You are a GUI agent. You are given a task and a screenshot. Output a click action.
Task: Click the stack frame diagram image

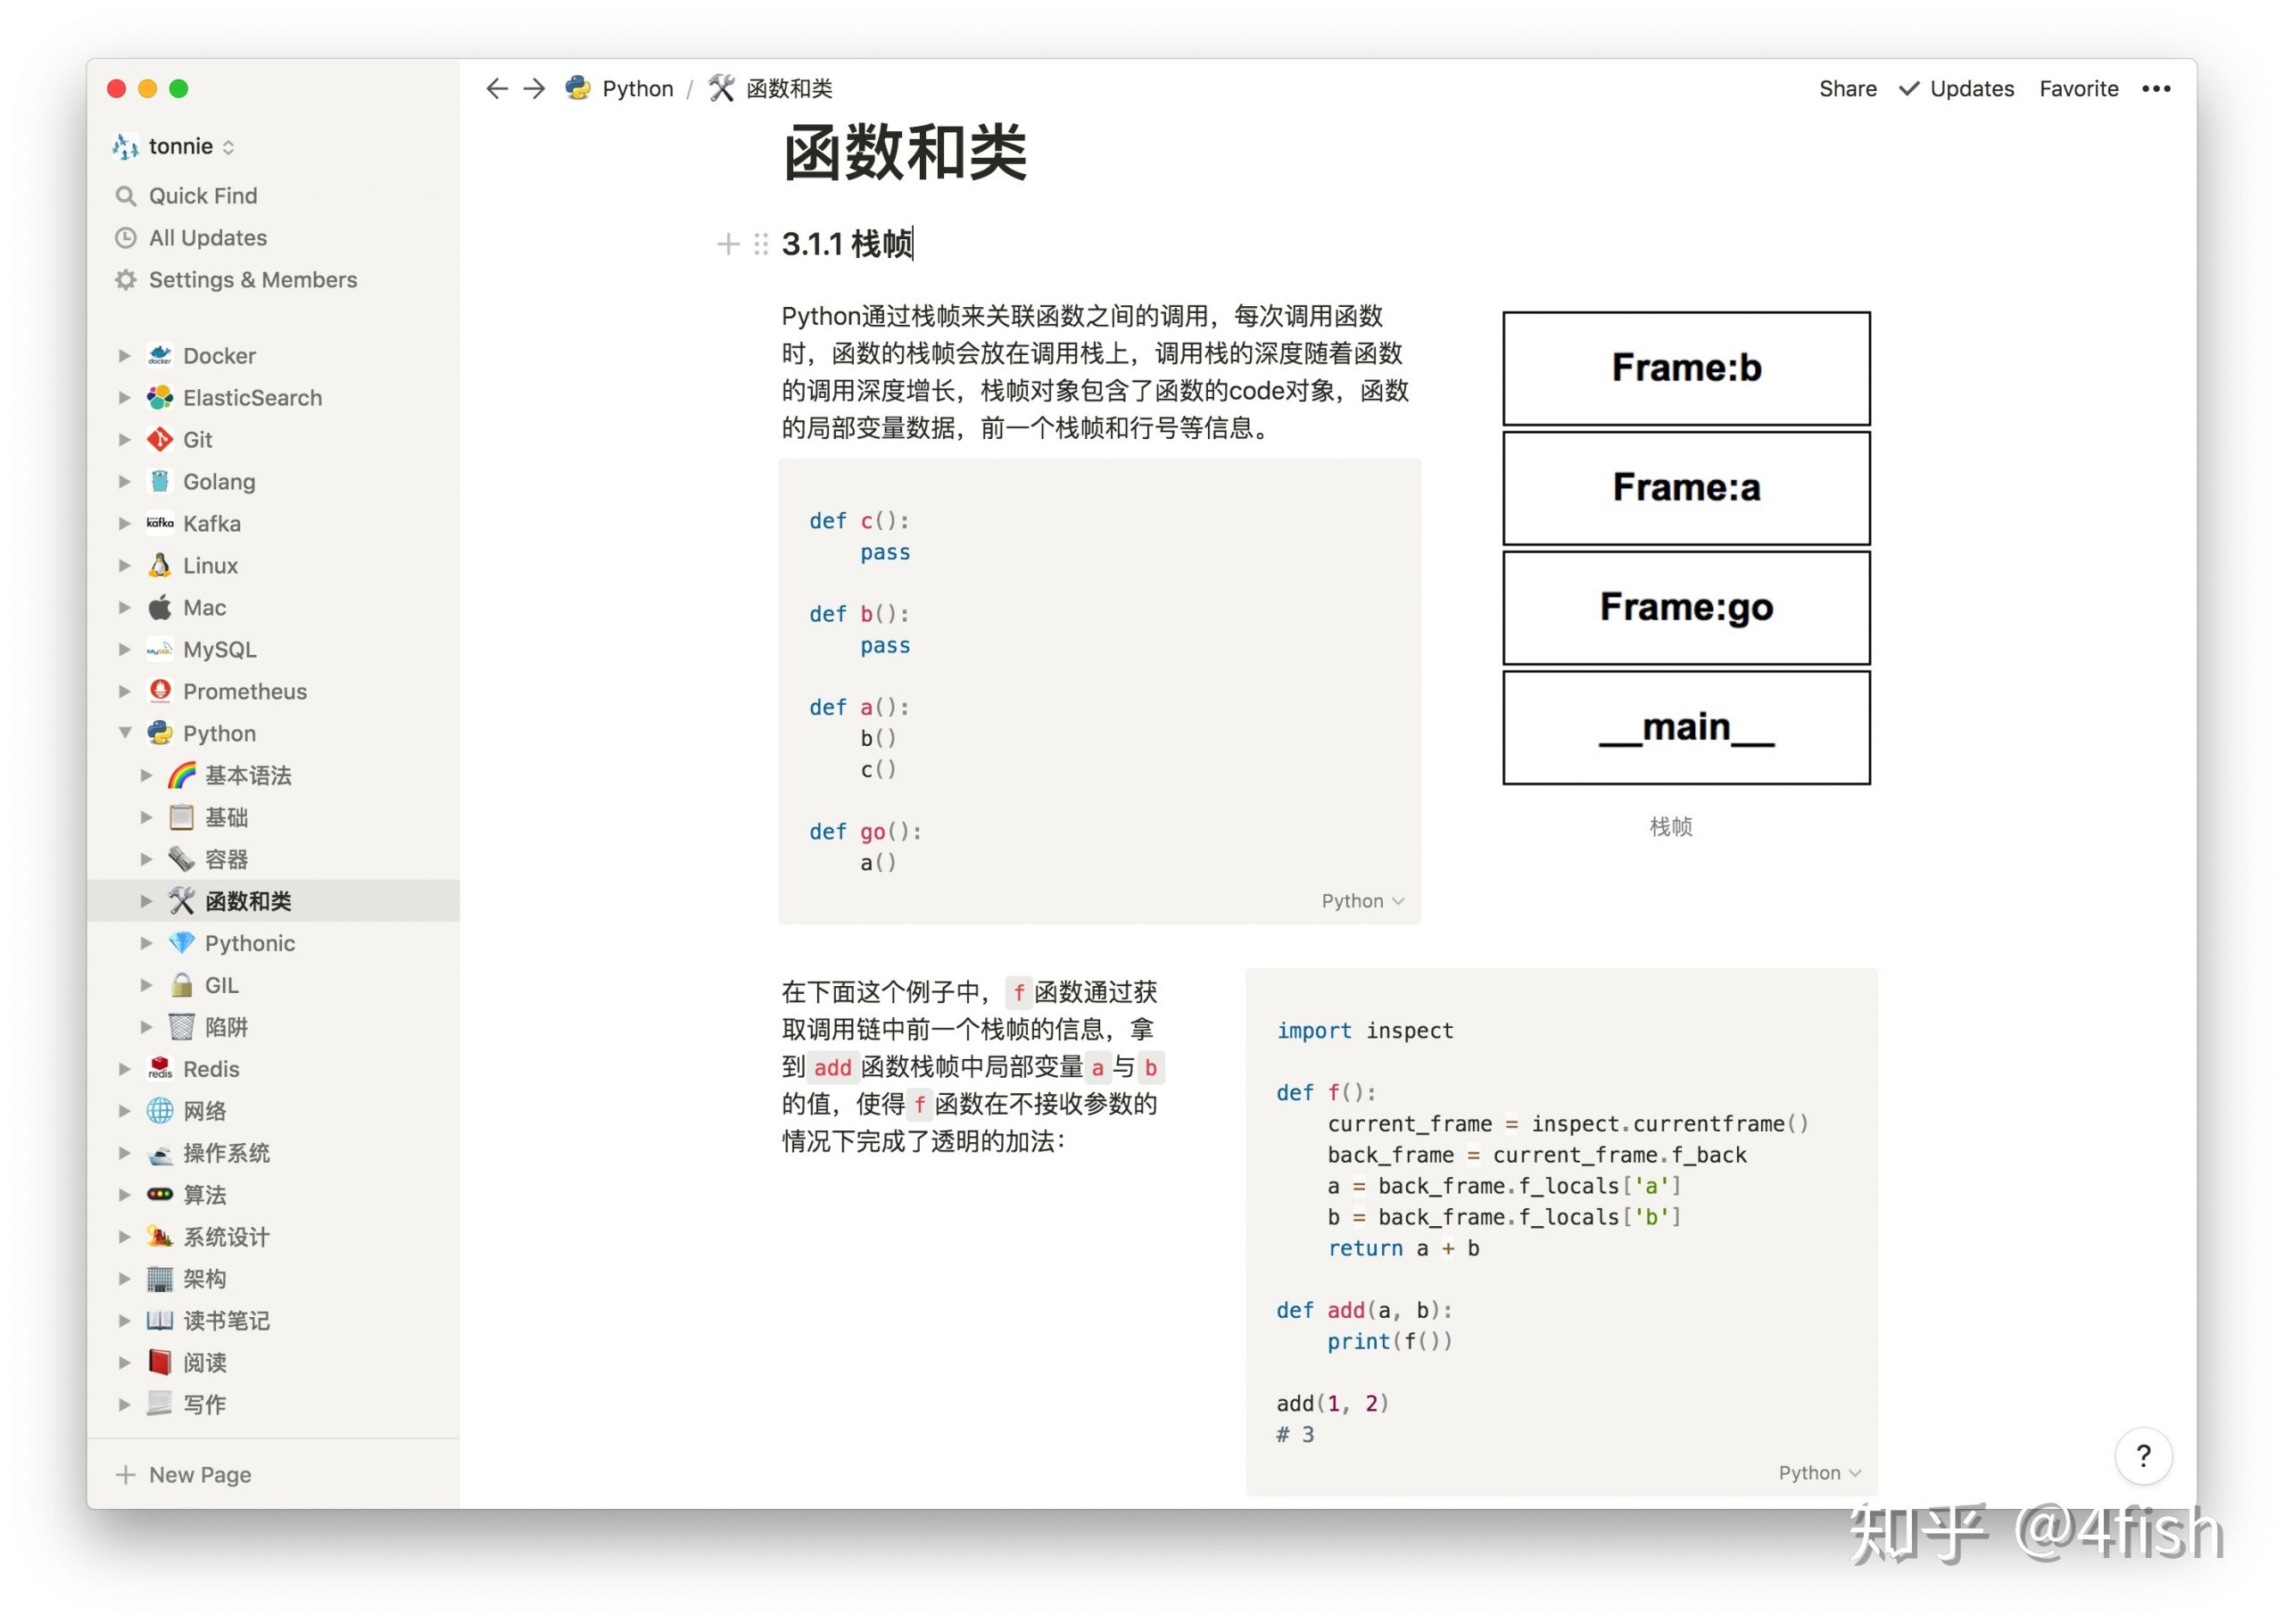[x=1687, y=548]
